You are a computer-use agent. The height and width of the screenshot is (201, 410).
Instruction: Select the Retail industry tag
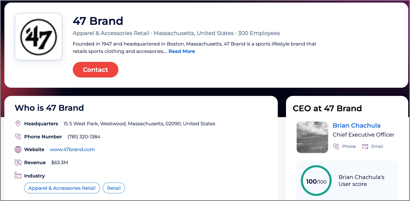tap(114, 188)
